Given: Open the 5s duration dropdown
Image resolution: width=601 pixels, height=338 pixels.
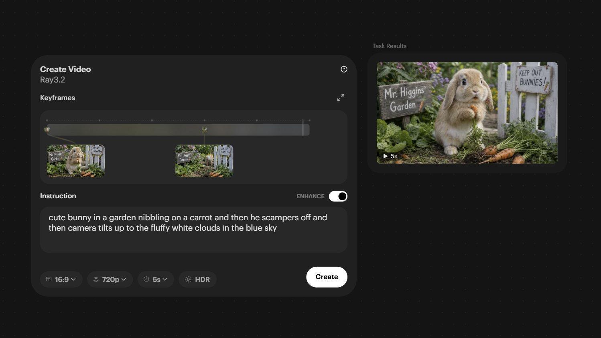Looking at the screenshot, I should tap(156, 280).
